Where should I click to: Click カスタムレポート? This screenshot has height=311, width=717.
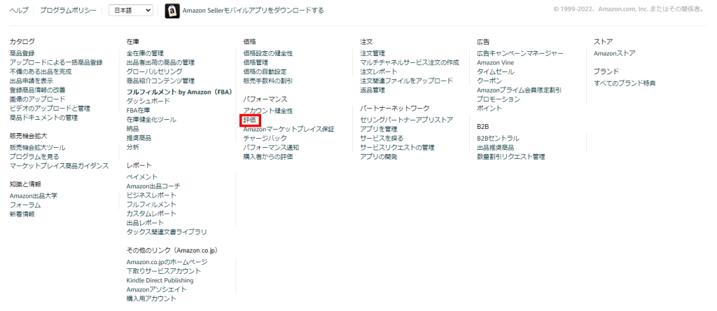pyautogui.click(x=151, y=214)
